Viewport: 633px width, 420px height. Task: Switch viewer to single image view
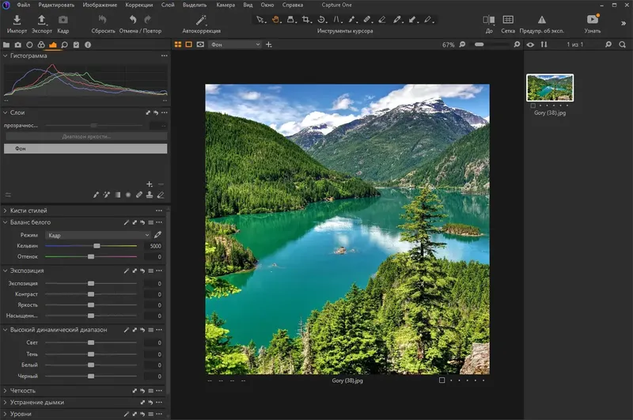tap(188, 44)
